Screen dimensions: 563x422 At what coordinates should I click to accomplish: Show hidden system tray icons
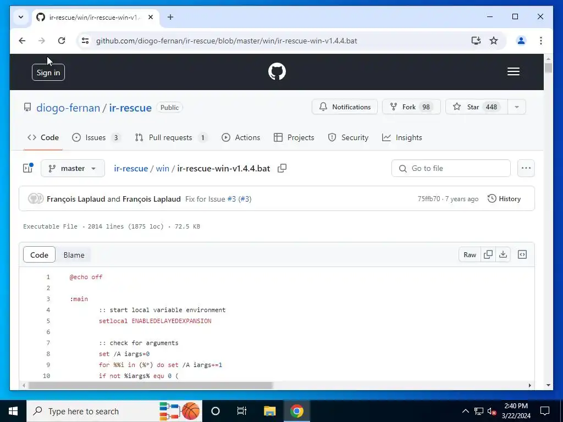click(465, 411)
